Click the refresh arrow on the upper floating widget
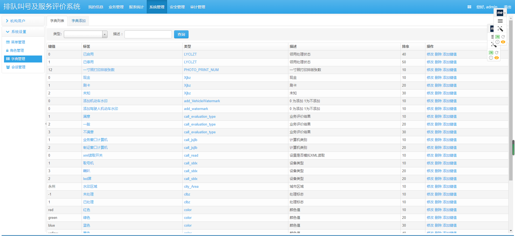Viewport: 515px width, 236px height. [x=503, y=37]
